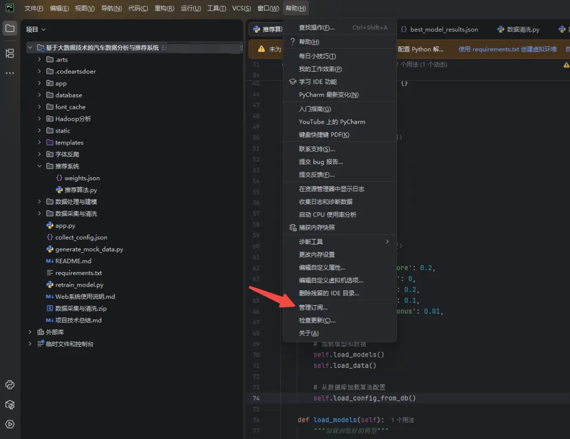
Task: Click the text file icon of requirements.txt
Action: point(50,272)
